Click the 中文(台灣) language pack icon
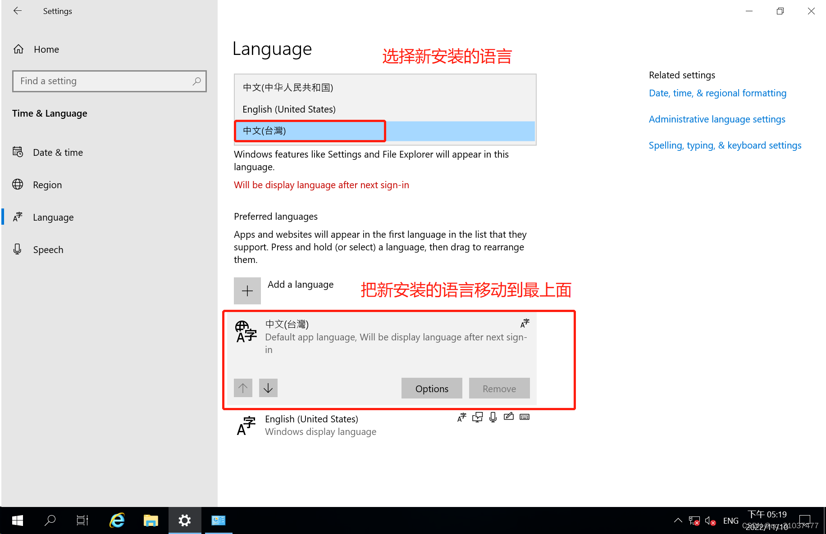The width and height of the screenshot is (826, 534). tap(246, 332)
